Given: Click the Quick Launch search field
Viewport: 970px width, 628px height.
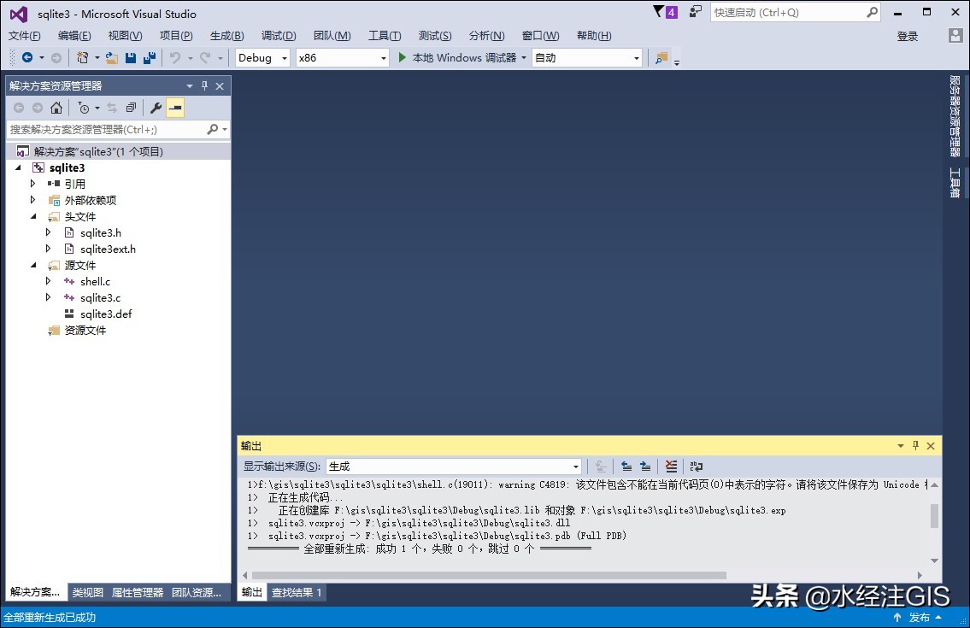Looking at the screenshot, I should tap(789, 12).
